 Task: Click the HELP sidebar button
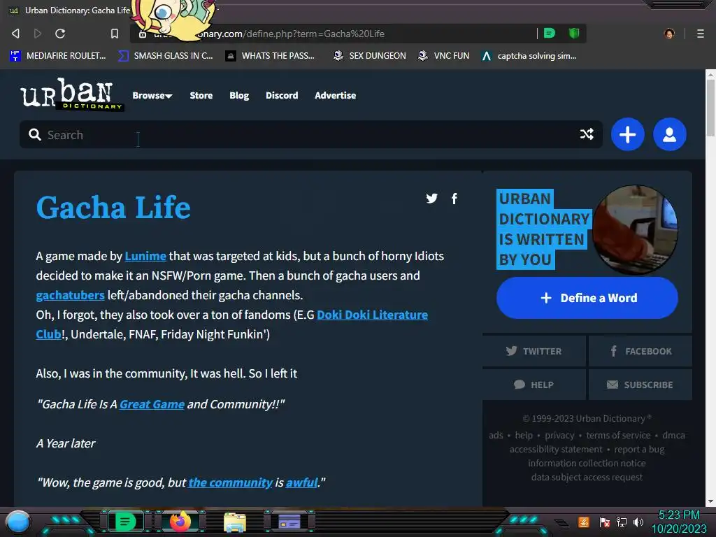(534, 385)
